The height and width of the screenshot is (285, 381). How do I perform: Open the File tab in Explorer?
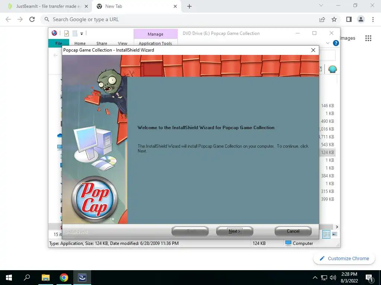click(x=58, y=43)
